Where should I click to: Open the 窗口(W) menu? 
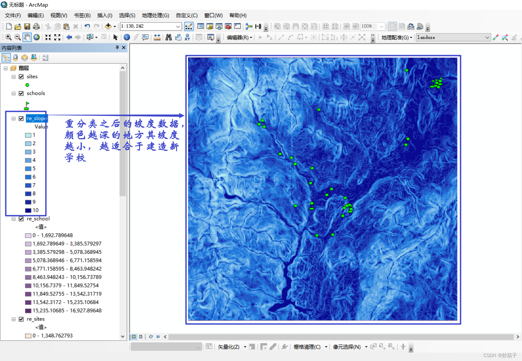pyautogui.click(x=213, y=15)
